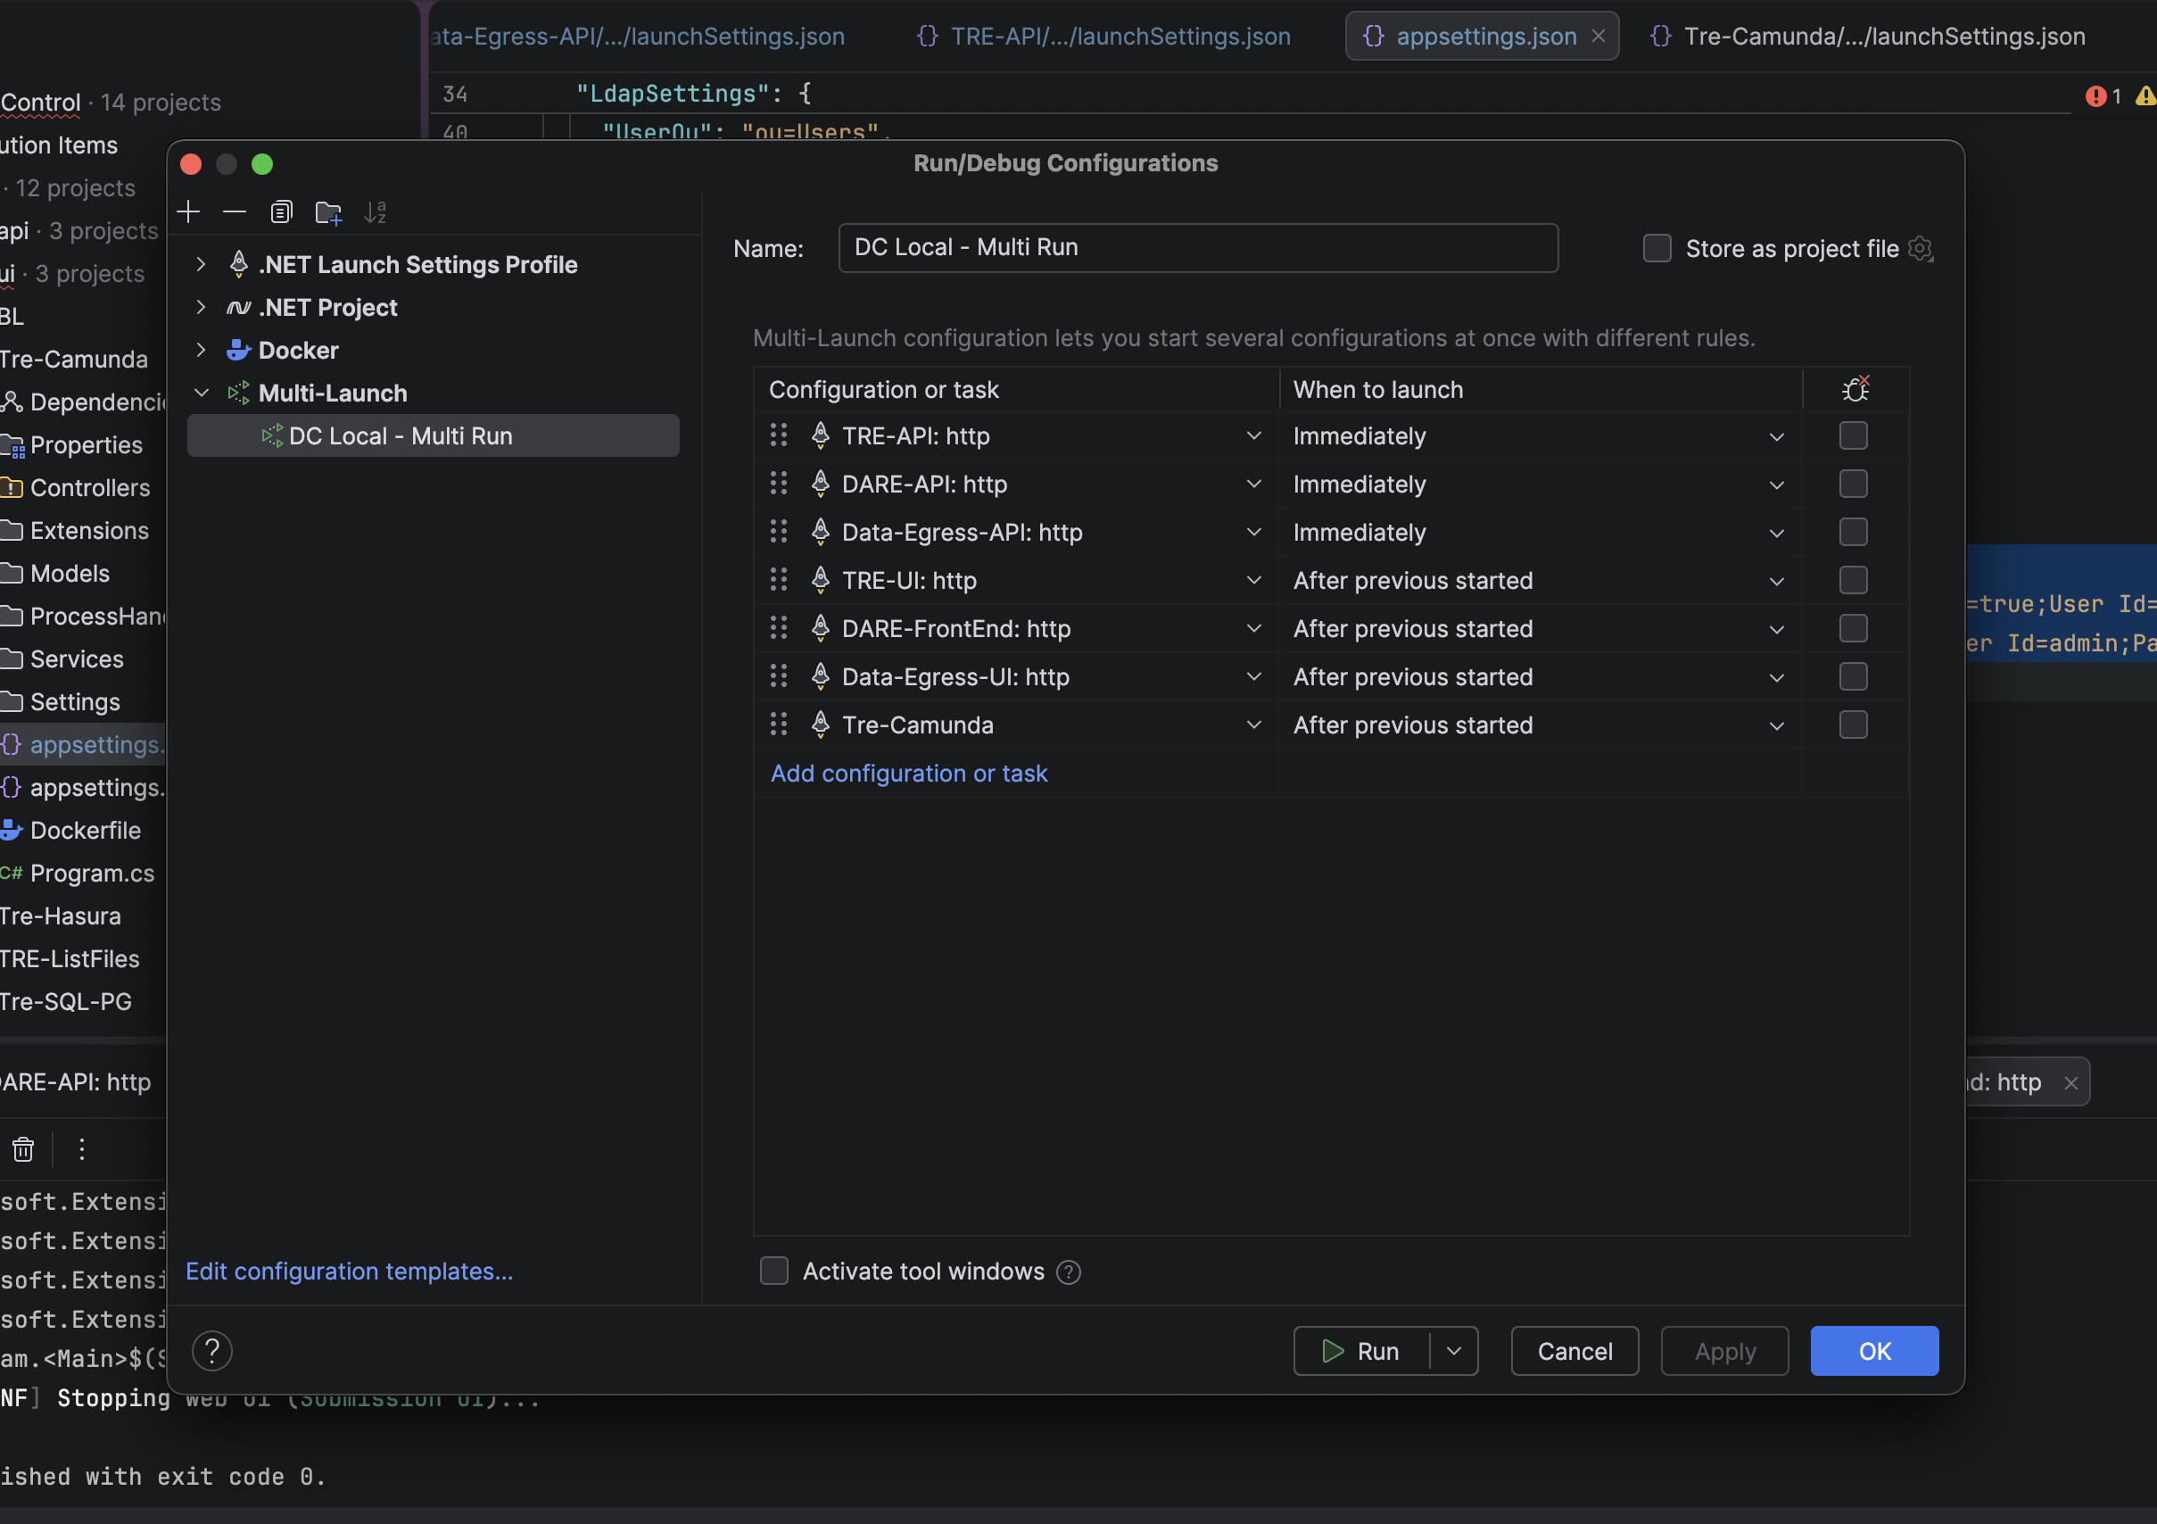Check debug checkbox for Tre-Camunda row
The height and width of the screenshot is (1524, 2157).
[x=1853, y=725]
